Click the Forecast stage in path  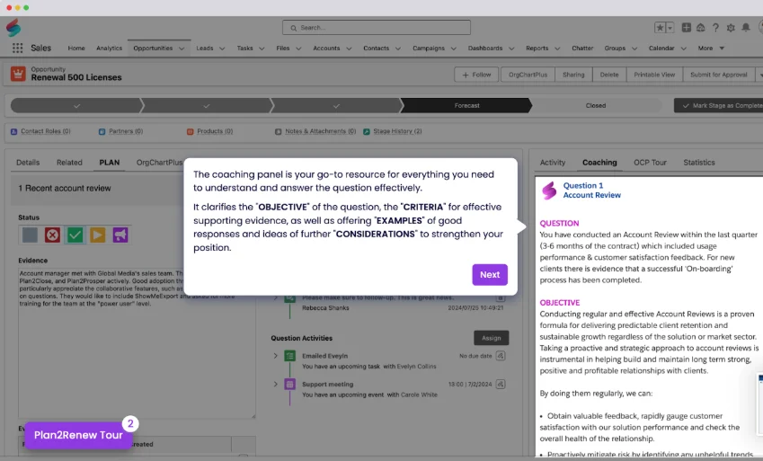pos(466,105)
